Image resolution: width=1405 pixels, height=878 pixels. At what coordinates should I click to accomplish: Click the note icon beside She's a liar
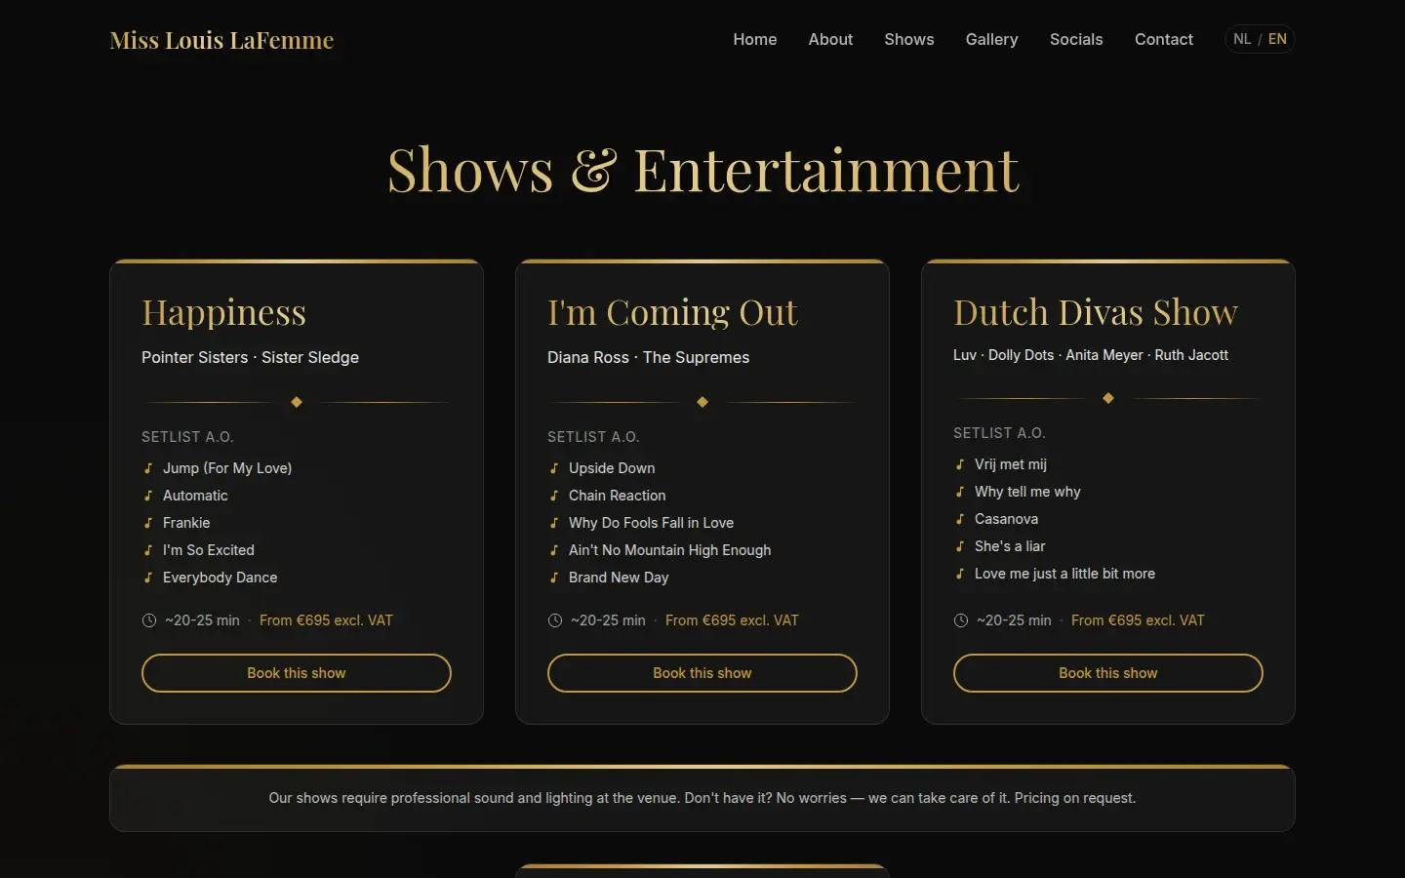click(960, 546)
